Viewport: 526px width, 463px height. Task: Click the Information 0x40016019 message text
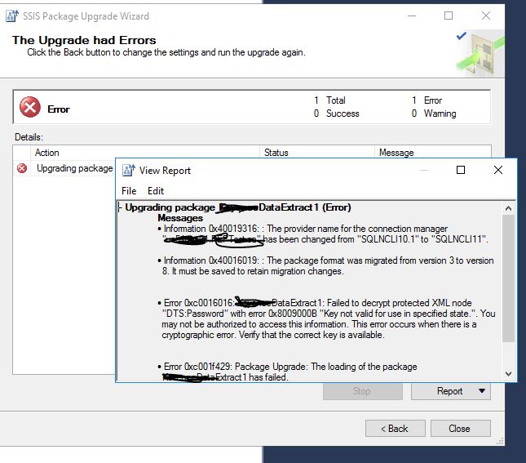point(325,265)
